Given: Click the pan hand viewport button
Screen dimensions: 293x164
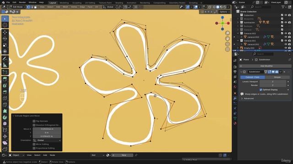Looking at the screenshot, I should point(228,38).
